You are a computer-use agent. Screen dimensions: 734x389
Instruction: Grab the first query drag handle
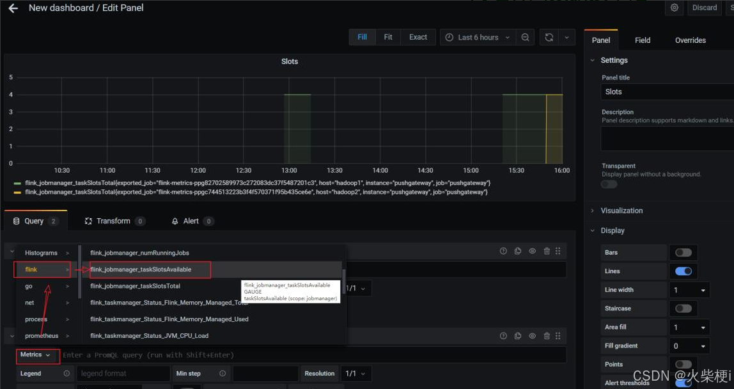click(x=558, y=251)
